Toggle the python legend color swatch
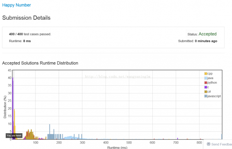232x149 pixels. tap(206, 83)
